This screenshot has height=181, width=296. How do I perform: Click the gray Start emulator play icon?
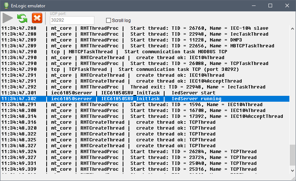(x=8, y=18)
